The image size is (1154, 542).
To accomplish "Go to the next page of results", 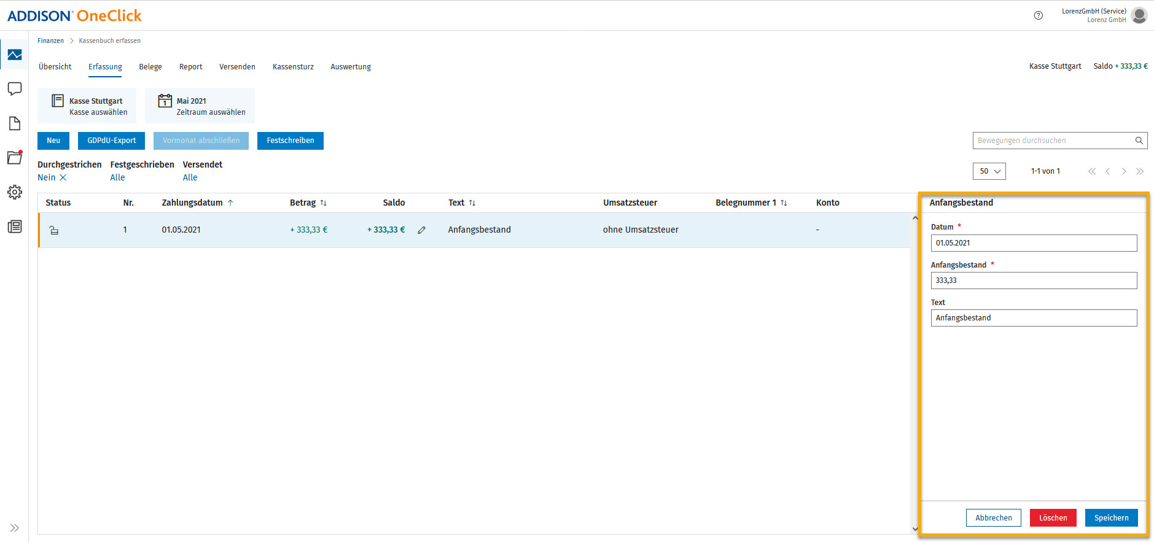I will click(1124, 171).
